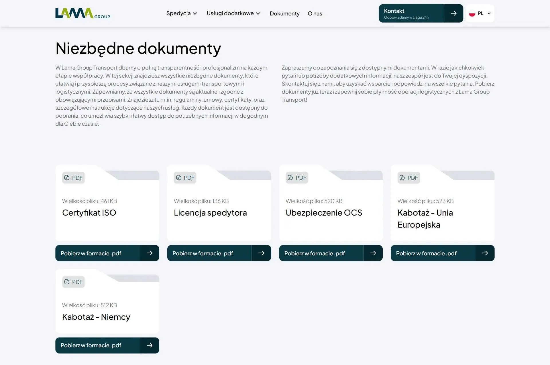Image resolution: width=550 pixels, height=365 pixels.
Task: Download Licencja spedytora in pdf format
Action: pos(219,253)
